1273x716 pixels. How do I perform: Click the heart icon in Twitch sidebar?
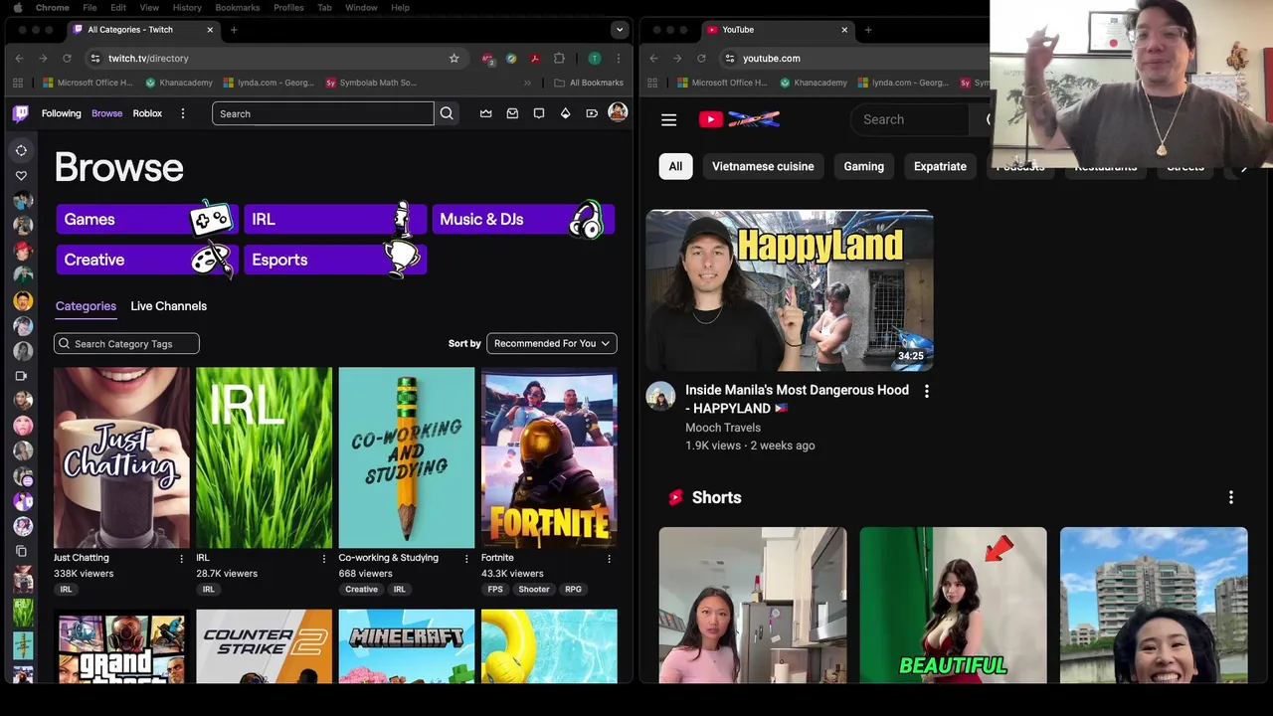21,176
